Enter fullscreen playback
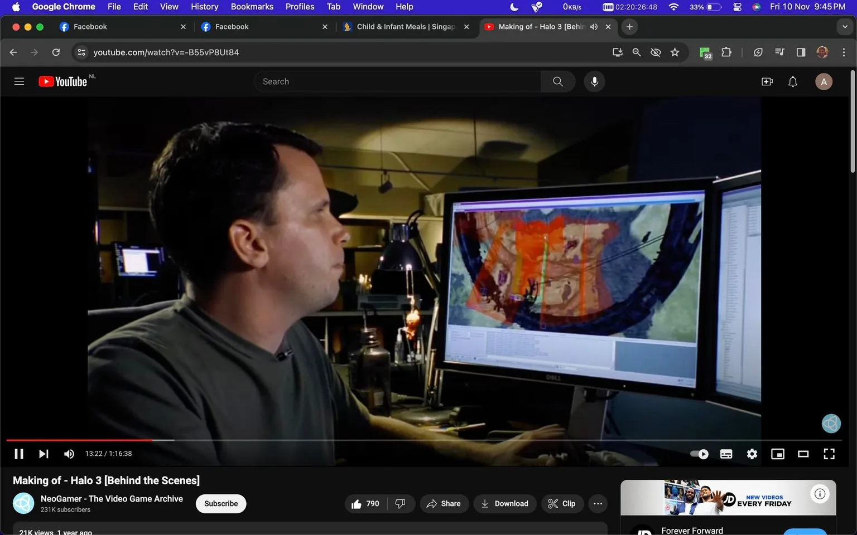 point(829,454)
